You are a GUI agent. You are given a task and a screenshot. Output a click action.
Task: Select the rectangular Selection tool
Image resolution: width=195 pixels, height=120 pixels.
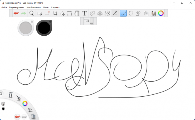click(x=40, y=13)
